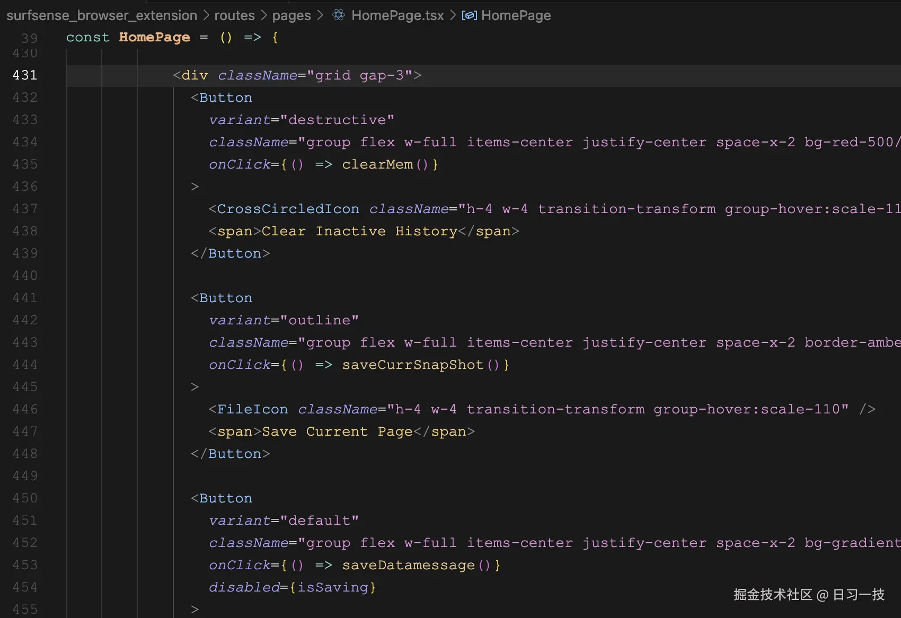Viewport: 901px width, 618px height.
Task: Select the chevron between routes and pages
Action: tap(263, 15)
